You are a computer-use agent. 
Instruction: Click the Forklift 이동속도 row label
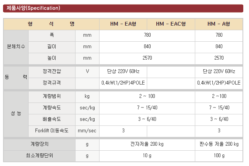pyautogui.click(x=52, y=131)
